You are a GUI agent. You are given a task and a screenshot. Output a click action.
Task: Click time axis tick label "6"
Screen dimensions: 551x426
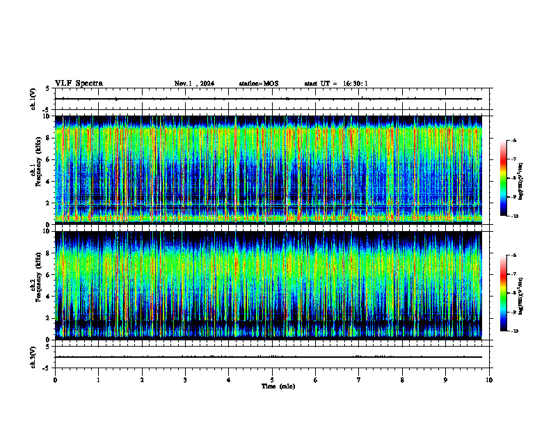(315, 380)
